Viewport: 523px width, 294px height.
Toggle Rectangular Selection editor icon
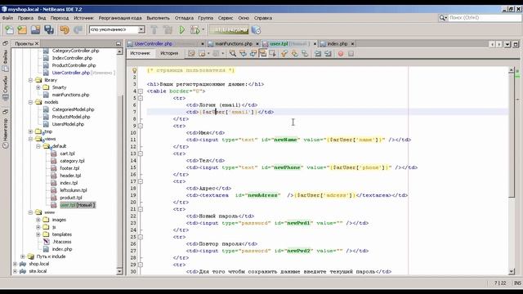pyautogui.click(x=272, y=53)
